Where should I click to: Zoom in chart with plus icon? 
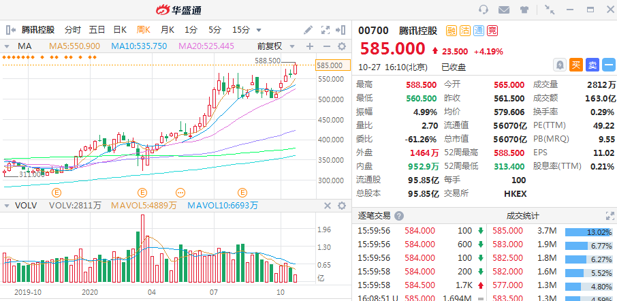(310, 46)
